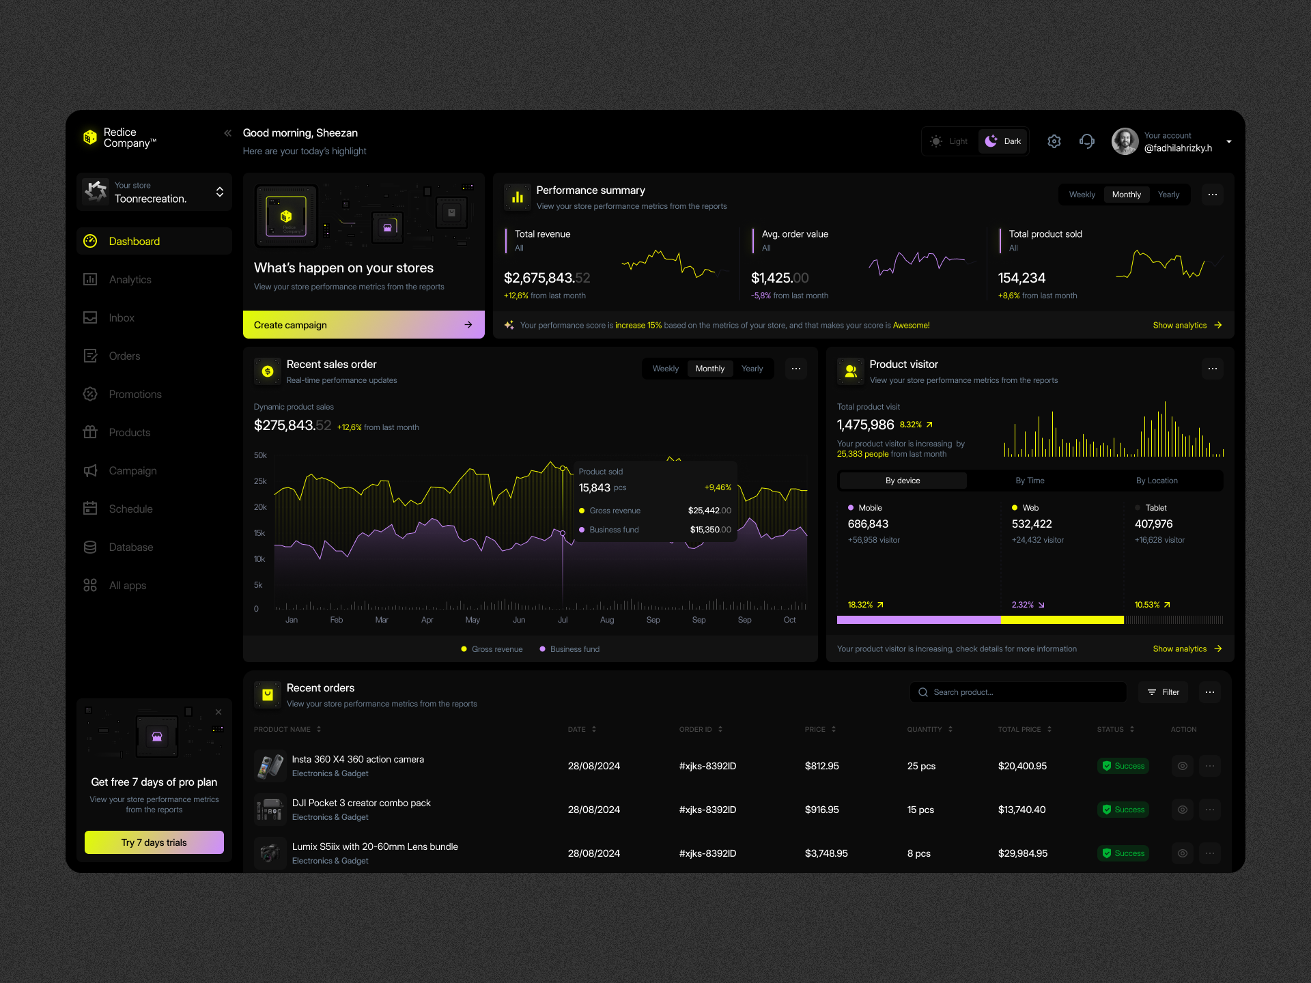Select the Inbox icon in sidebar
Viewport: 1311px width, 983px height.
click(91, 317)
